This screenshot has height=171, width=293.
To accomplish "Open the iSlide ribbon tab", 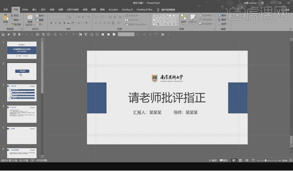I will coord(25,9).
